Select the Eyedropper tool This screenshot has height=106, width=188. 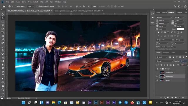click(3, 39)
